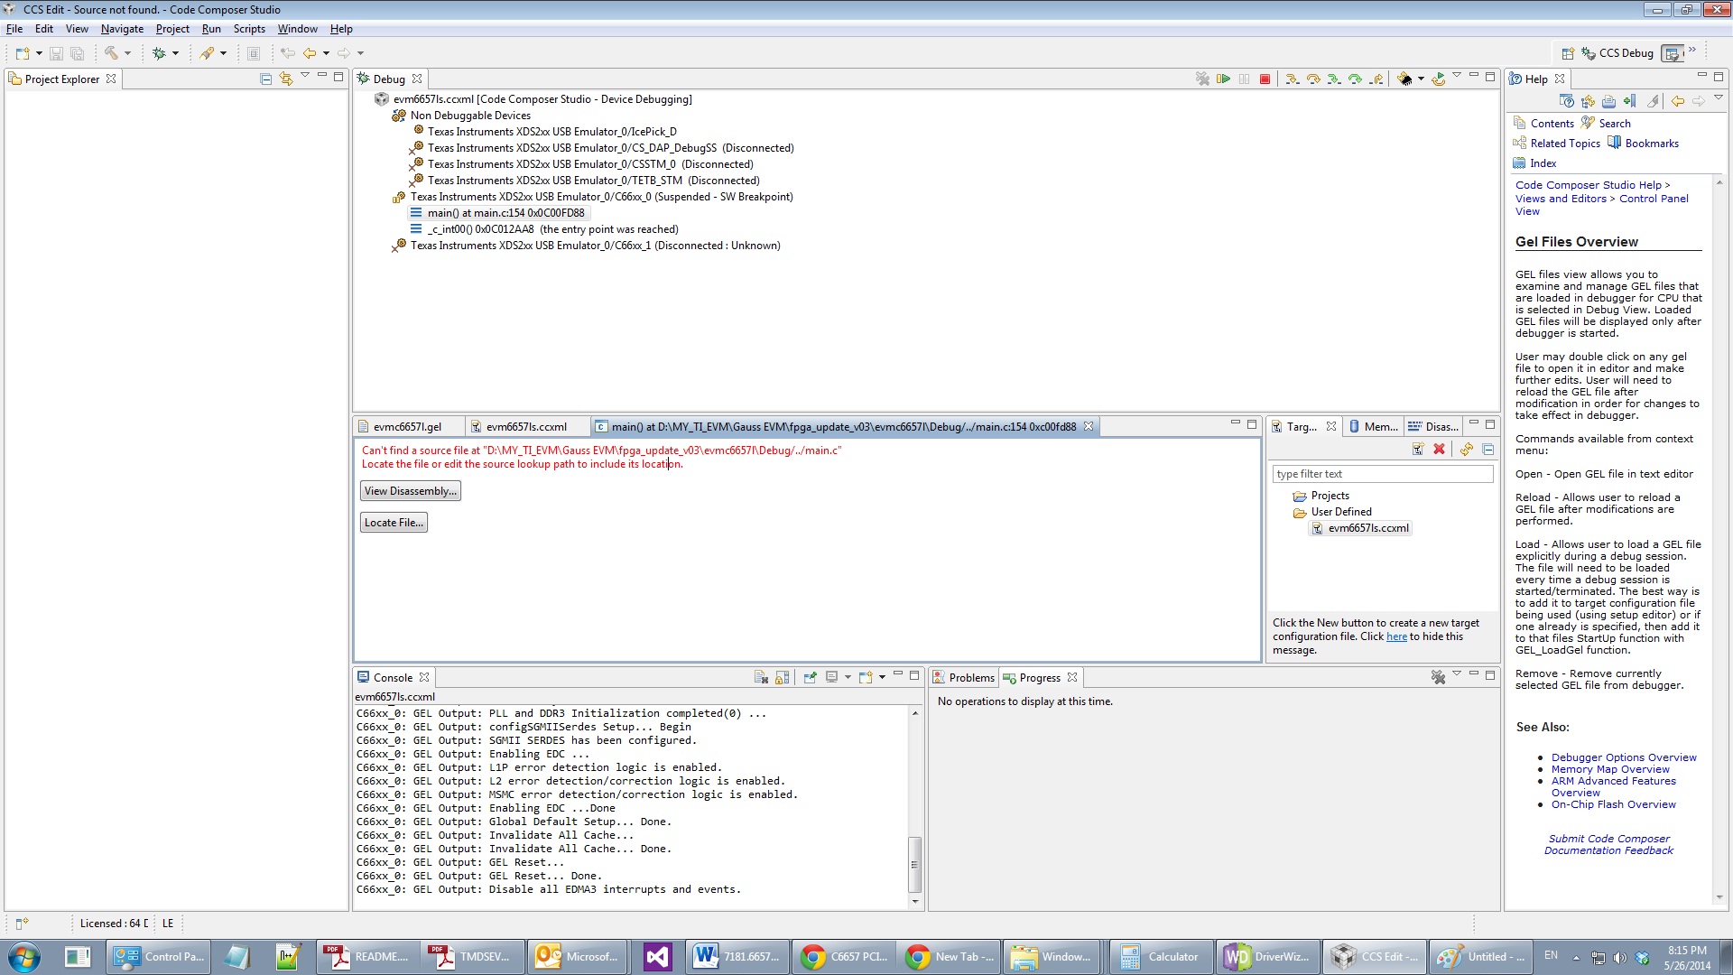1733x975 pixels.
Task: Click the Step Over icon in Debug toolbar
Action: point(1313,79)
